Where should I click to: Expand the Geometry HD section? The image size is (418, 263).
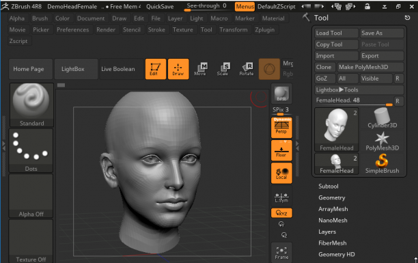point(337,255)
